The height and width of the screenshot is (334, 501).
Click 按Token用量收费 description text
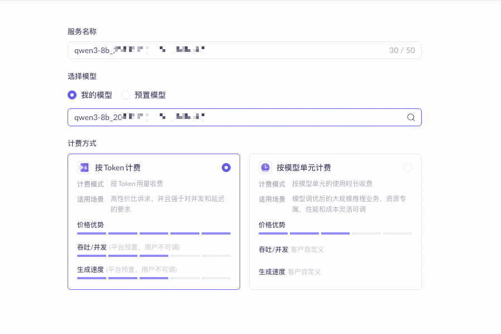point(137,184)
